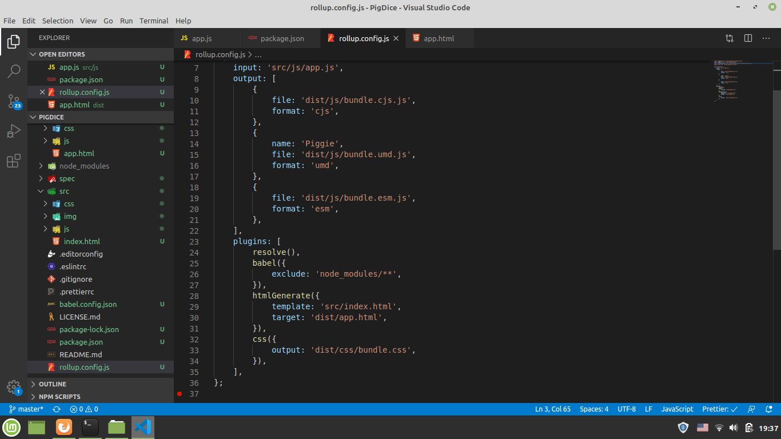Collapse the Open Editors section
The height and width of the screenshot is (439, 781).
[x=101, y=54]
